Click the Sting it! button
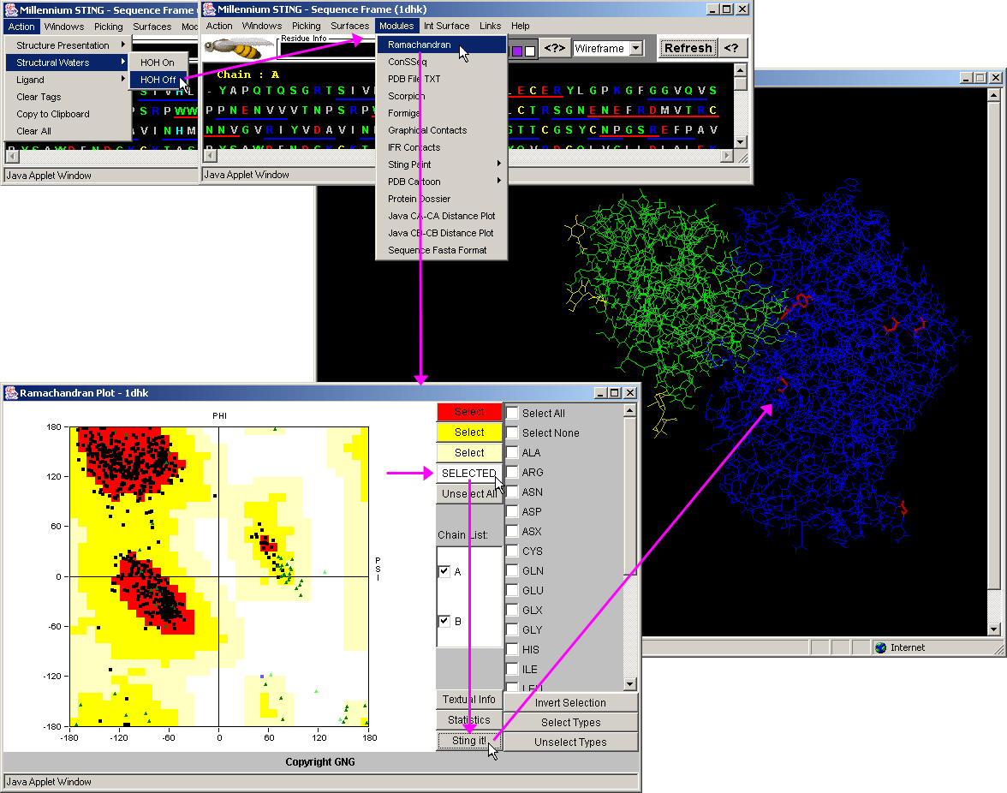1007x793 pixels. (469, 741)
